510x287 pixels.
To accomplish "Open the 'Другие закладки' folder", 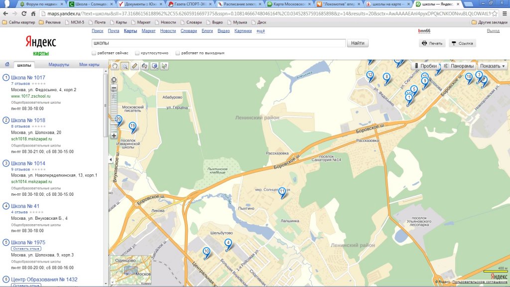I will (490, 22).
